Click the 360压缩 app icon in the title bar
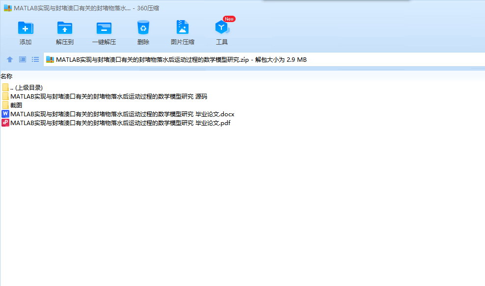 tap(8, 8)
